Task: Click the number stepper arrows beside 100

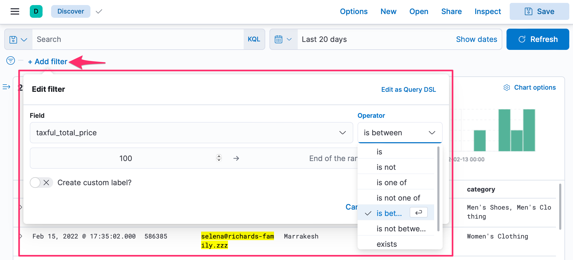Action: pyautogui.click(x=219, y=158)
